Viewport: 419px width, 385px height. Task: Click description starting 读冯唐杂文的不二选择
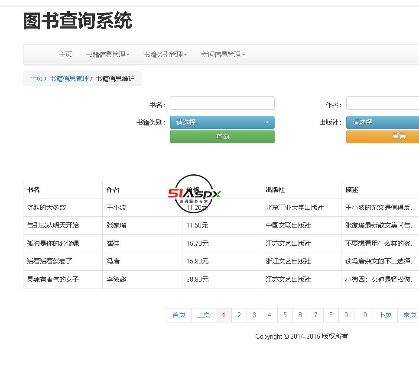pos(380,261)
